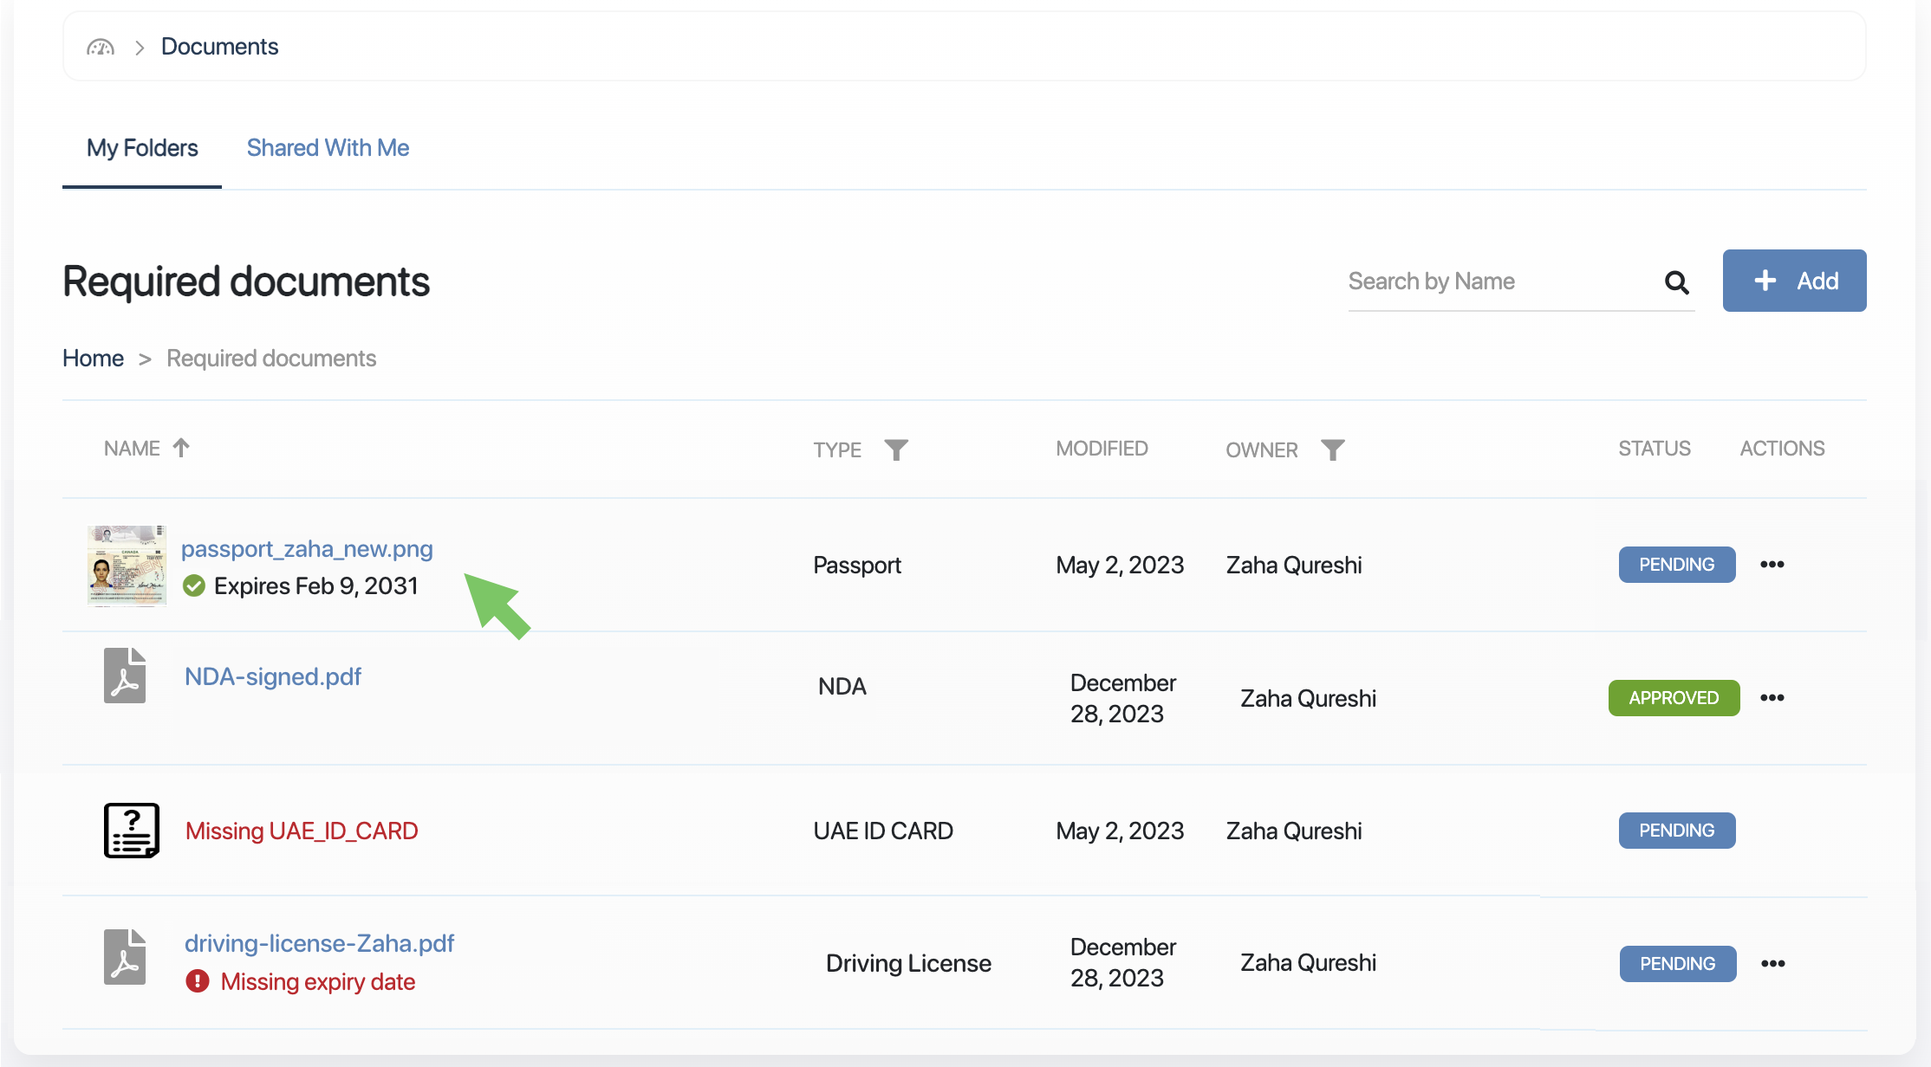Go to Home in folder breadcrumb

tap(93, 359)
